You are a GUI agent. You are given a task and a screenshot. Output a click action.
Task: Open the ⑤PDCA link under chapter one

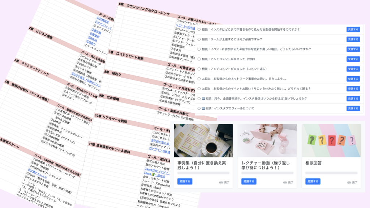(x=92, y=39)
